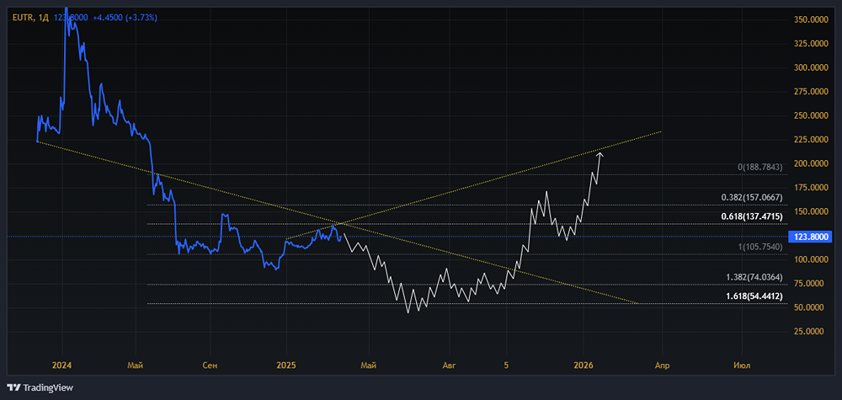This screenshot has height=400, width=842.
Task: Click the 1(105.7540) Fibonacci label
Action: tap(759, 247)
